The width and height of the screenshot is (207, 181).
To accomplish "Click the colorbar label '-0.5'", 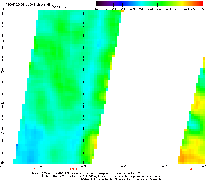I will [113, 9].
